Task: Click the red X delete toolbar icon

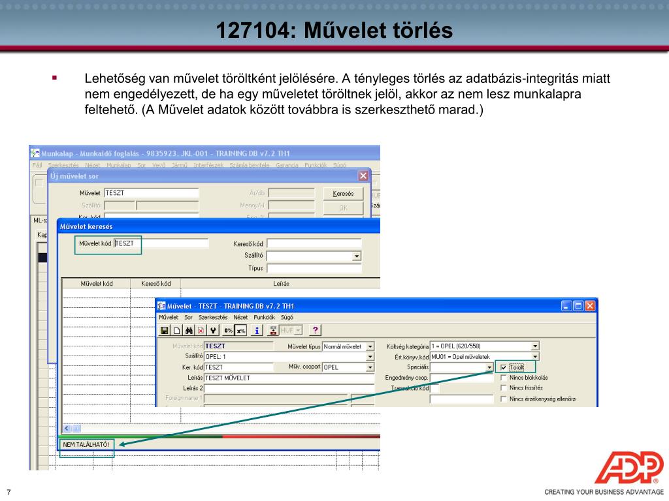Action: coord(201,330)
